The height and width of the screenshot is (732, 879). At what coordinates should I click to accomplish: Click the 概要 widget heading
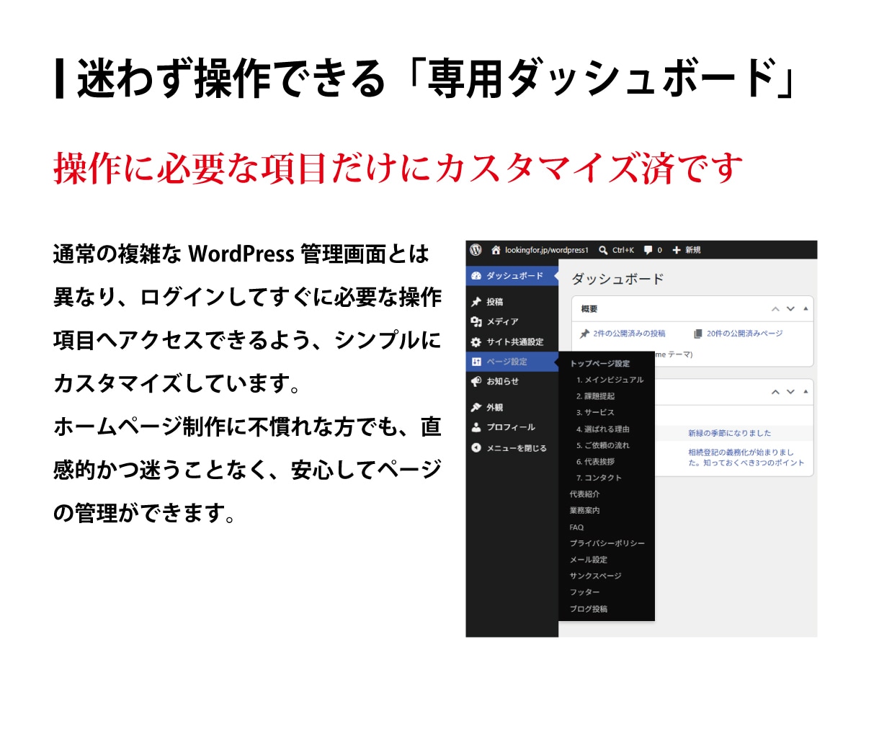point(589,309)
